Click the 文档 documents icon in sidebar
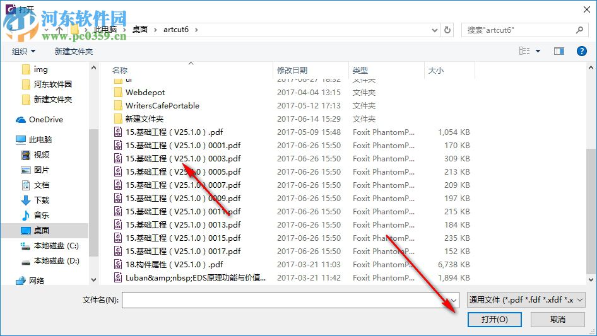Image resolution: width=597 pixels, height=336 pixels. click(x=25, y=185)
